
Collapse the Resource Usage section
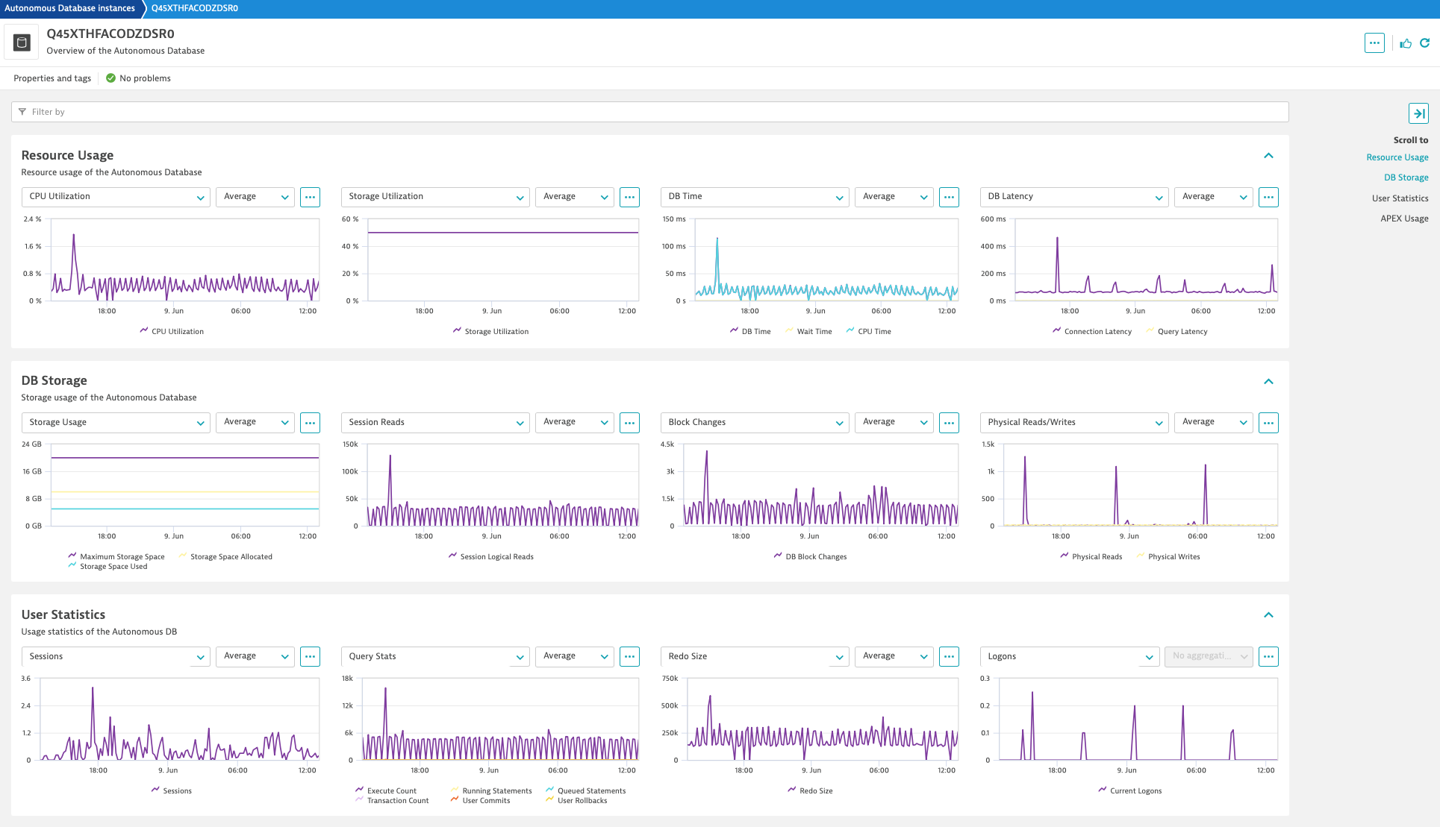point(1269,155)
